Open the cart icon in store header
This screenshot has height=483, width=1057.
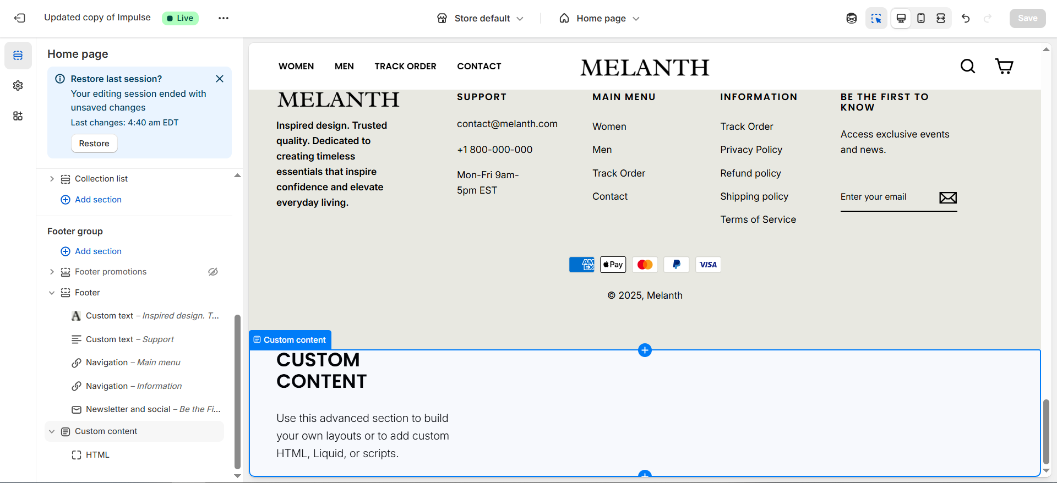pyautogui.click(x=1004, y=67)
